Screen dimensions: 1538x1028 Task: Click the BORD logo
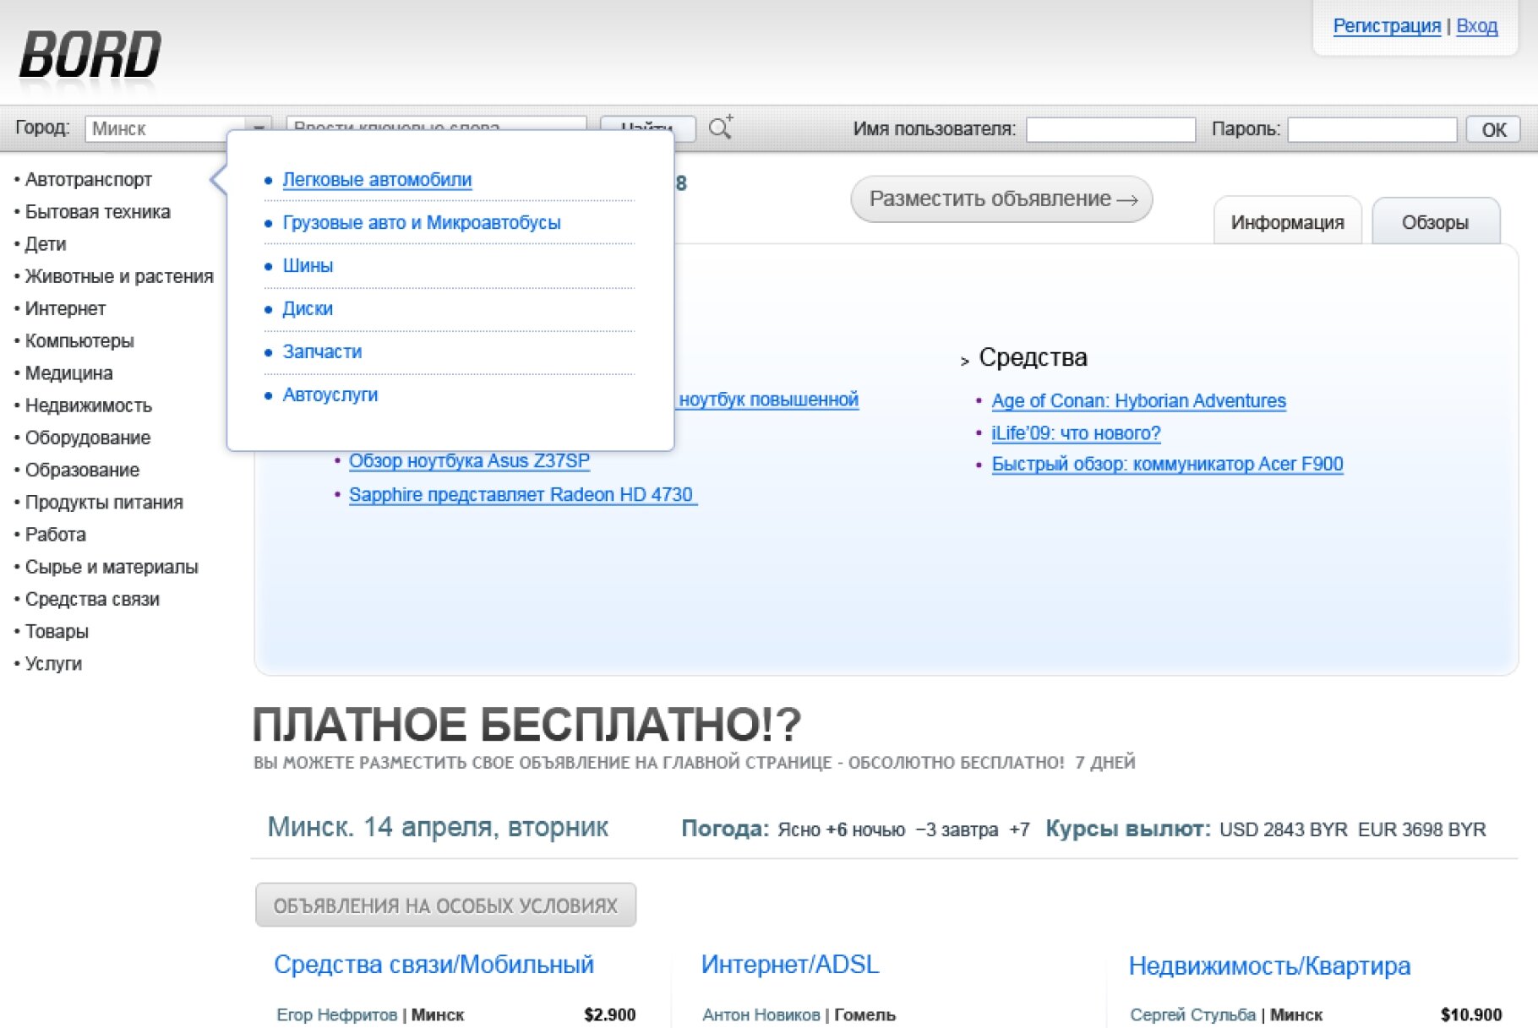pyautogui.click(x=90, y=55)
